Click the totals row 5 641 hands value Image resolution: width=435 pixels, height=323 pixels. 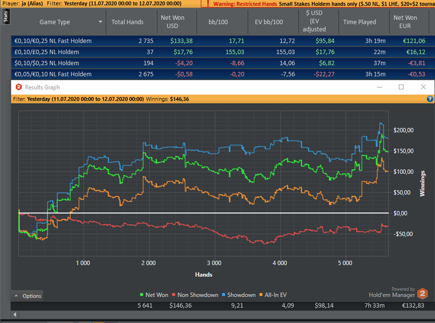(x=145, y=306)
